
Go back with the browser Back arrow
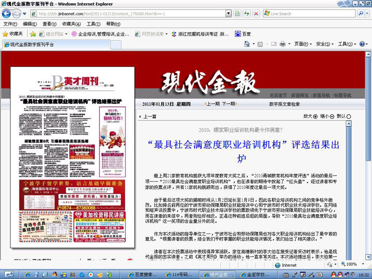pos(6,14)
